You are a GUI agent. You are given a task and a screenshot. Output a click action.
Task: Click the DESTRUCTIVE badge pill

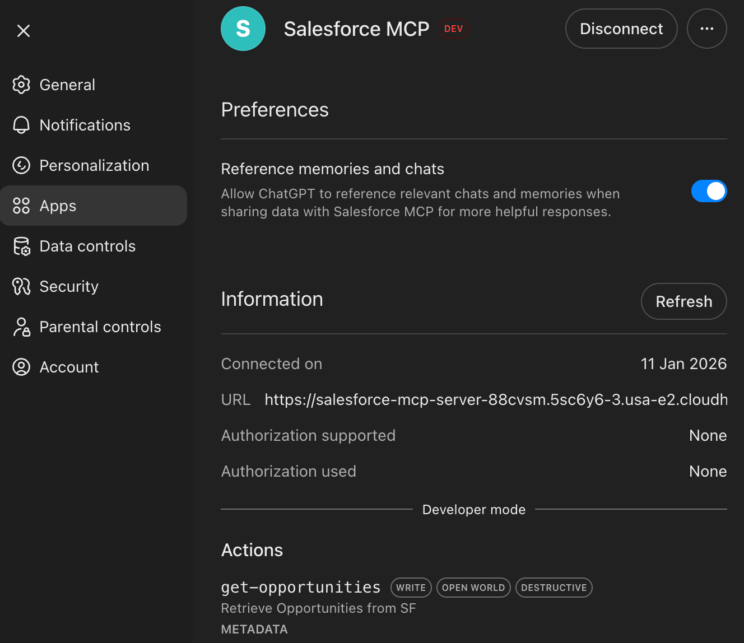coord(554,587)
